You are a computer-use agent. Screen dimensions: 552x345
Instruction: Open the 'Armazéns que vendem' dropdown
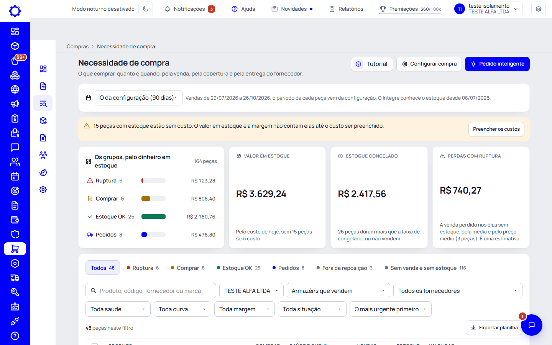point(338,291)
